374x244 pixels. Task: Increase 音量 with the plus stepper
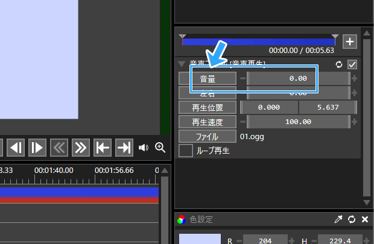[354, 78]
